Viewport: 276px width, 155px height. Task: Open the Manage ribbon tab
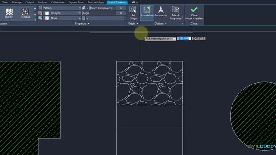(x=16, y=3)
